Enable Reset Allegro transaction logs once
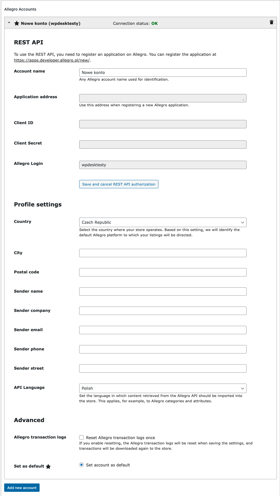280x496 pixels. [81, 437]
